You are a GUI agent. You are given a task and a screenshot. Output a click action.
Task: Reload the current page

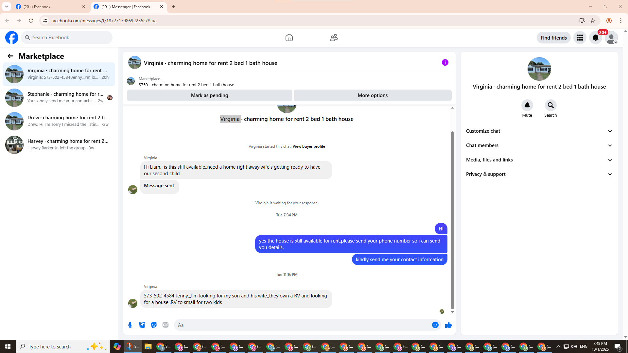31,21
